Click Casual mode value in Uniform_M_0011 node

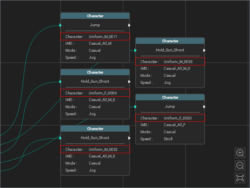(95, 51)
